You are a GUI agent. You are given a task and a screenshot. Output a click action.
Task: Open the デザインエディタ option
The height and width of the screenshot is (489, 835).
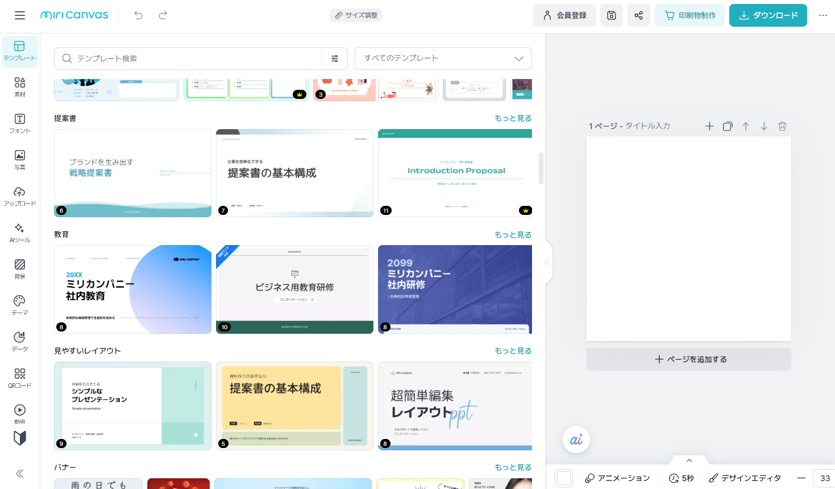[745, 478]
